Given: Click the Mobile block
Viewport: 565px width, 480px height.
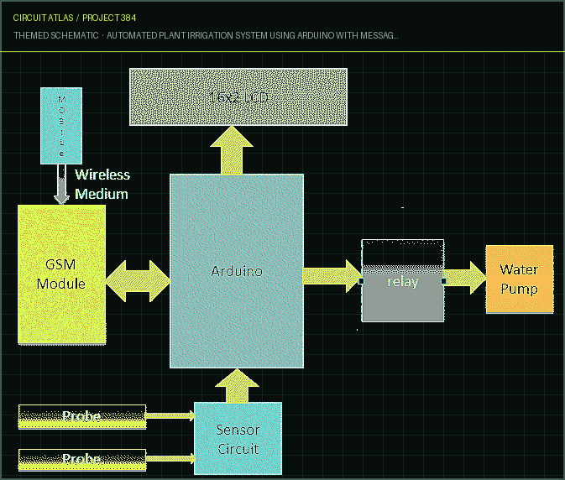Looking at the screenshot, I should (61, 126).
